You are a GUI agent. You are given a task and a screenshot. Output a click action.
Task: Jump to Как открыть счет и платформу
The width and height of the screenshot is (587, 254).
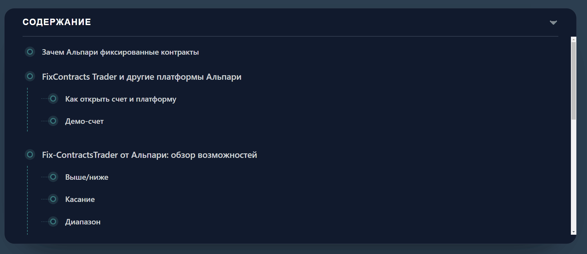[120, 99]
